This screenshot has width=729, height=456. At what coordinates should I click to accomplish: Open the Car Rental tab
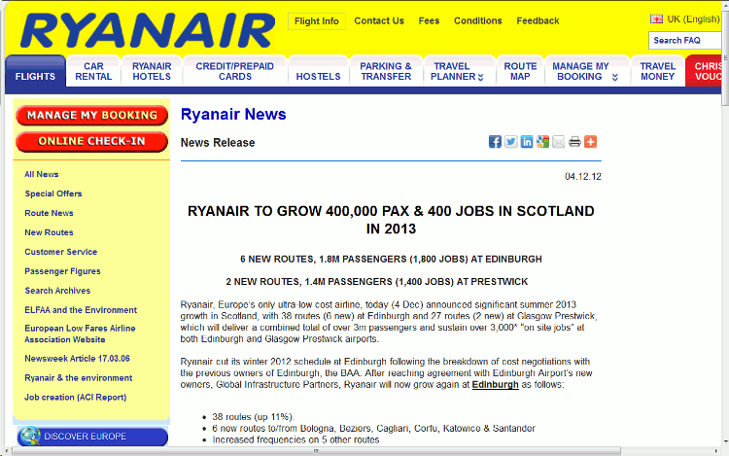pos(93,72)
